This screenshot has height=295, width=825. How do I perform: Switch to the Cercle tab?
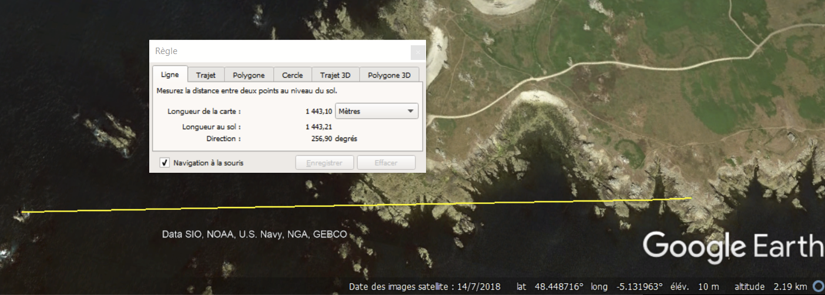pos(293,75)
